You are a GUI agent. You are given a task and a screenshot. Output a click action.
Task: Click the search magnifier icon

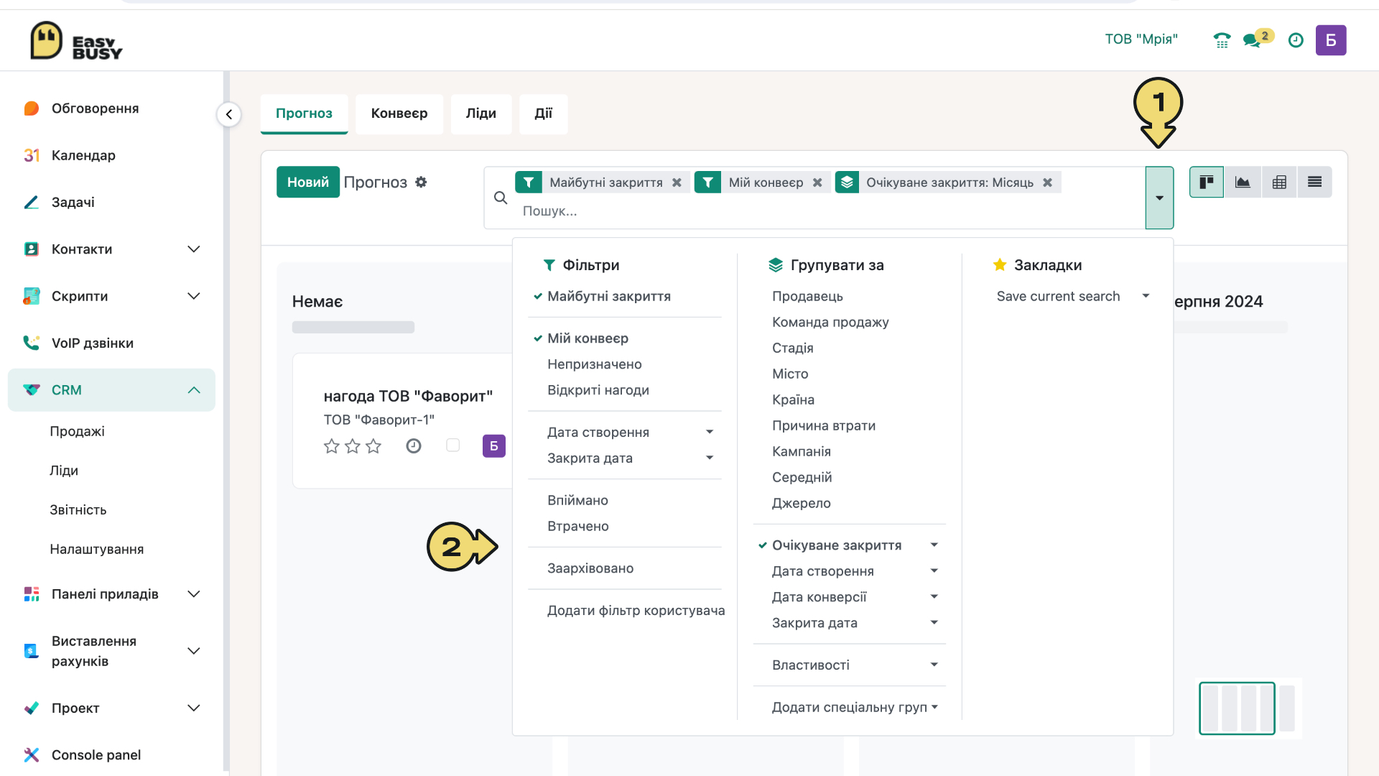click(x=501, y=198)
